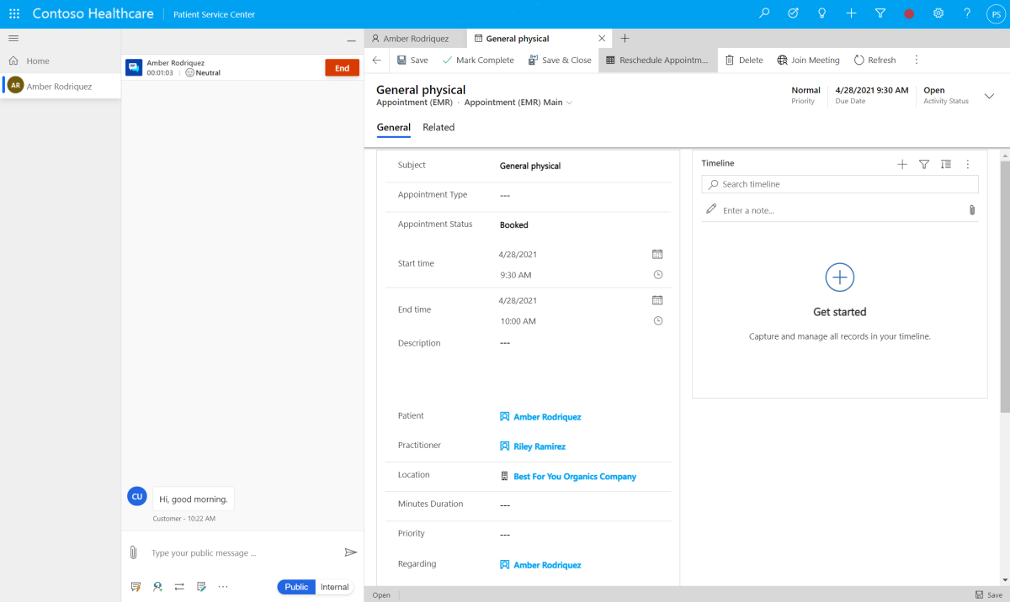Click the help question mark icon
Image resolution: width=1010 pixels, height=602 pixels.
(967, 13)
